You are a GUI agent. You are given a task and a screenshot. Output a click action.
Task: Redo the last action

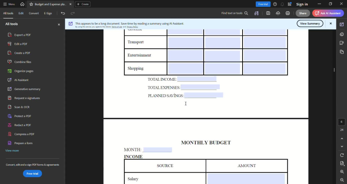(73, 13)
